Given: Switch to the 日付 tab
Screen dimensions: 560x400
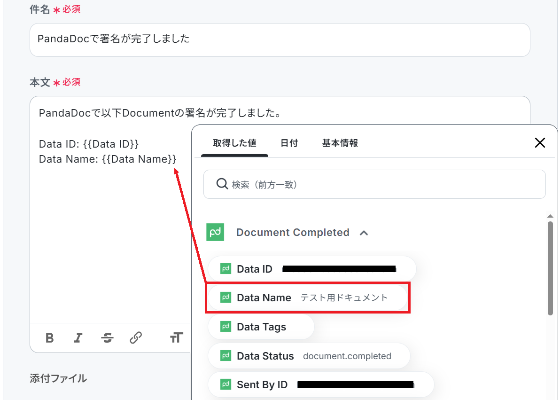Looking at the screenshot, I should [x=289, y=143].
